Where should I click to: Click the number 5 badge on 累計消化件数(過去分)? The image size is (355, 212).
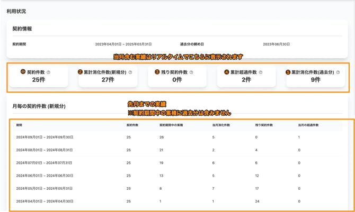pyautogui.click(x=288, y=72)
